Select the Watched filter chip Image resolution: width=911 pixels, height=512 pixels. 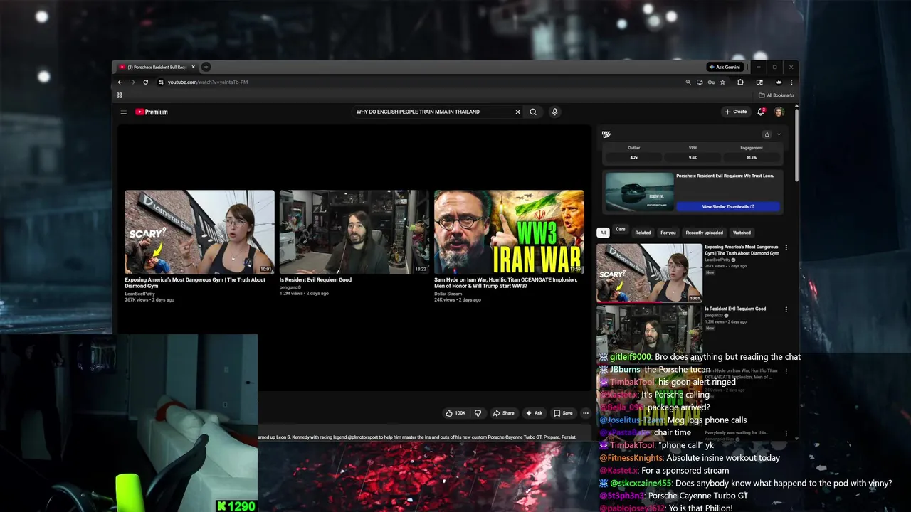point(742,233)
